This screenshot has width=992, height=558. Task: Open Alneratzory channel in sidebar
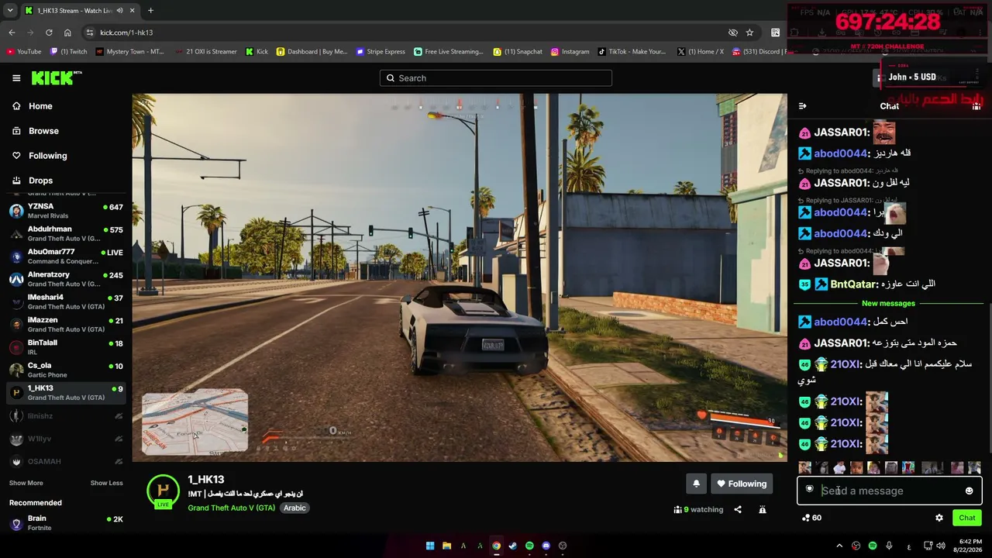click(x=66, y=279)
